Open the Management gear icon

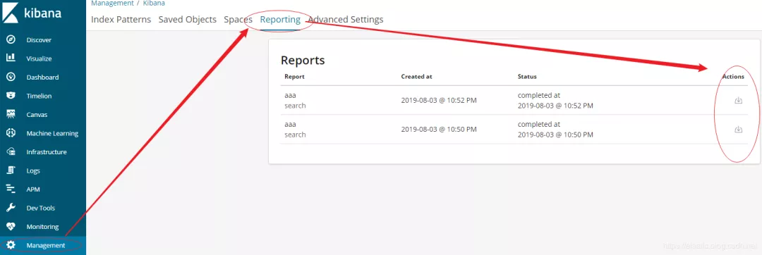click(x=10, y=245)
